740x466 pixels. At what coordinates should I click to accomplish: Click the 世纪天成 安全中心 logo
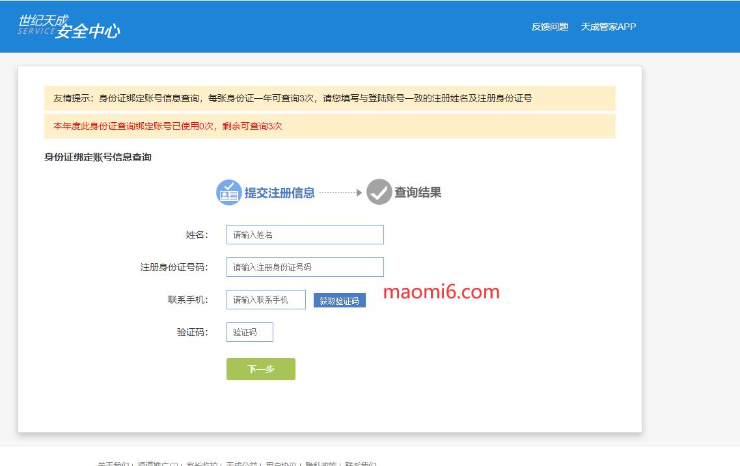(x=69, y=27)
